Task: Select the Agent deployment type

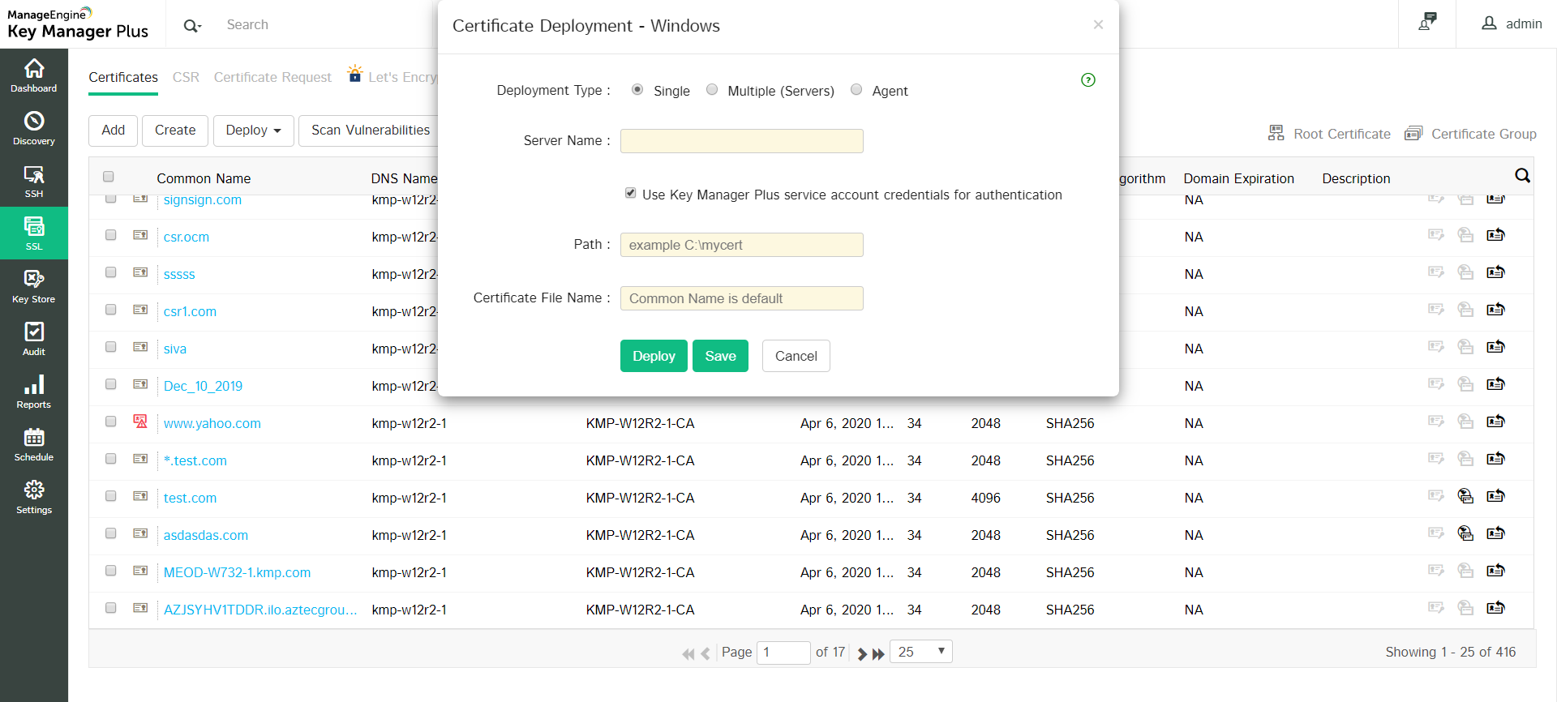Action: coord(856,90)
